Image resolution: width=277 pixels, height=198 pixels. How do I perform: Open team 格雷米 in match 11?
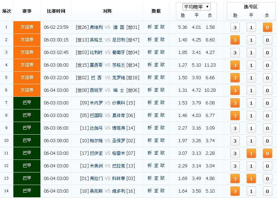118,153
